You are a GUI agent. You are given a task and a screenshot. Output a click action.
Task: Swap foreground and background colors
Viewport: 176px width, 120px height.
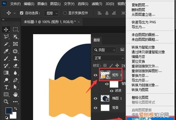[x=16, y=108]
